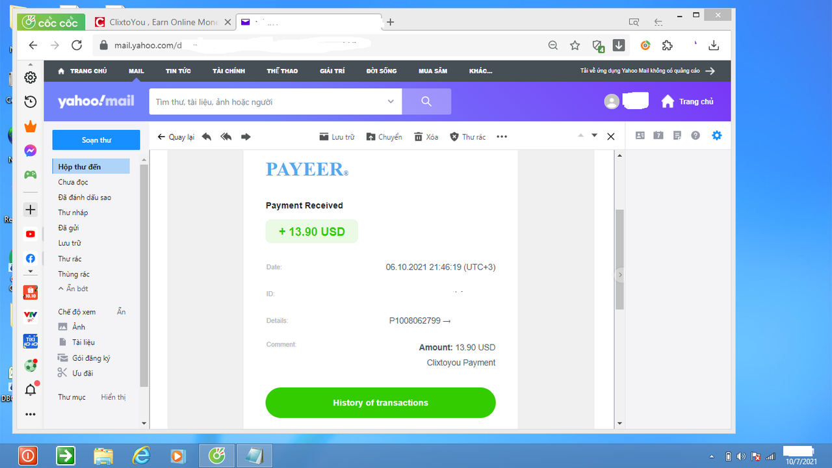Go to next email with down arrow
This screenshot has height=468, width=832.
(594, 136)
